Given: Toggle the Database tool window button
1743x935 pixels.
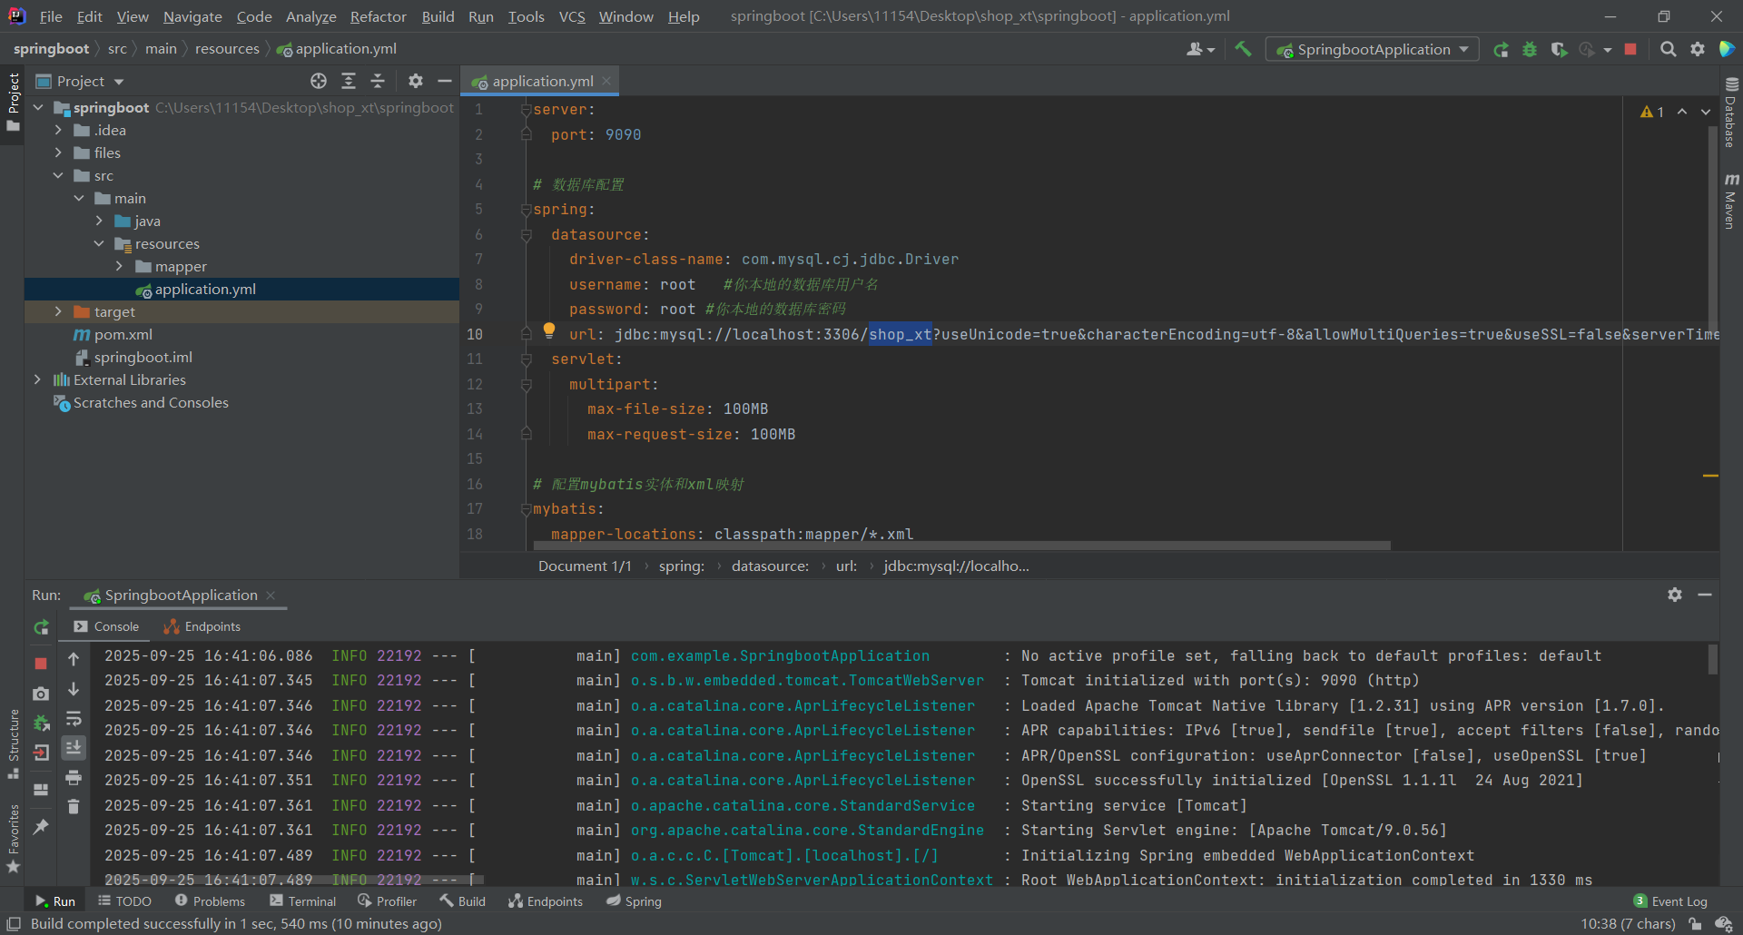Looking at the screenshot, I should [1731, 113].
